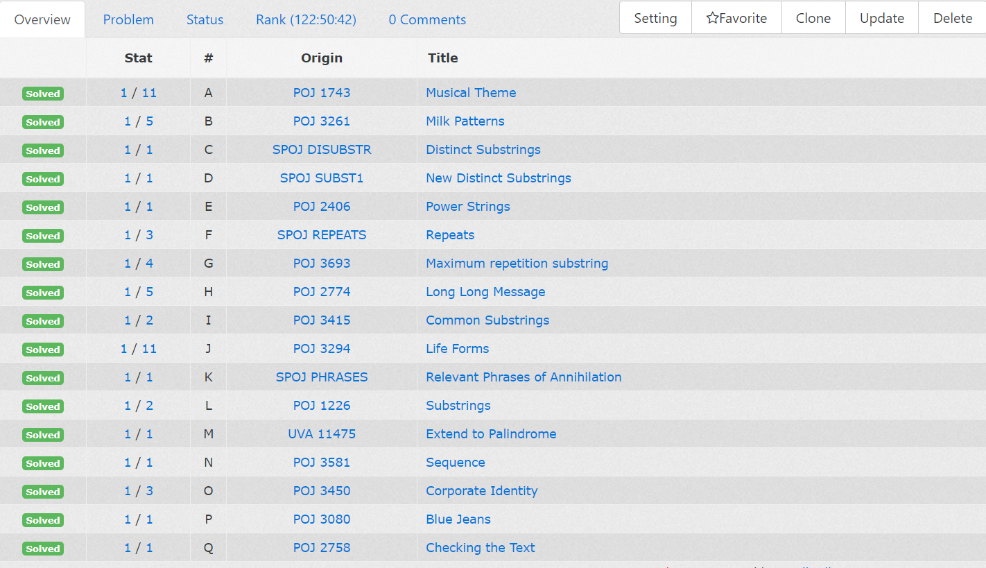This screenshot has width=986, height=568.
Task: Click Solved badge in Blue Jeans row
Action: click(43, 520)
